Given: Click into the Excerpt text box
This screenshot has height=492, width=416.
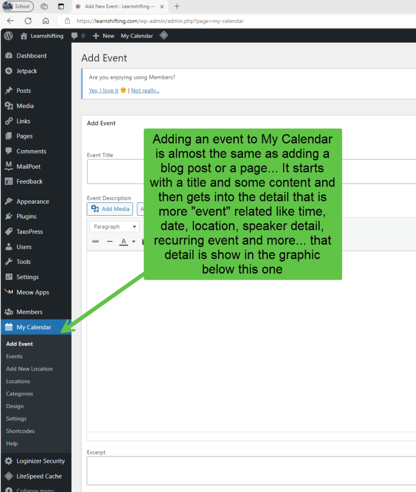Looking at the screenshot, I should point(251,471).
